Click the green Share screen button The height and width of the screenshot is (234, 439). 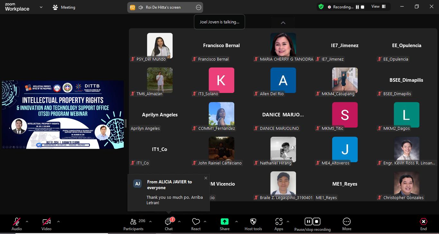[224, 224]
